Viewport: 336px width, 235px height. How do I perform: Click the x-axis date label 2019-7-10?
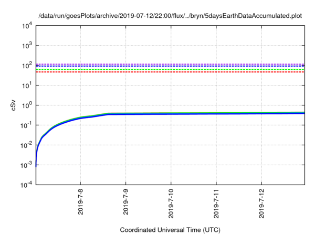point(171,204)
